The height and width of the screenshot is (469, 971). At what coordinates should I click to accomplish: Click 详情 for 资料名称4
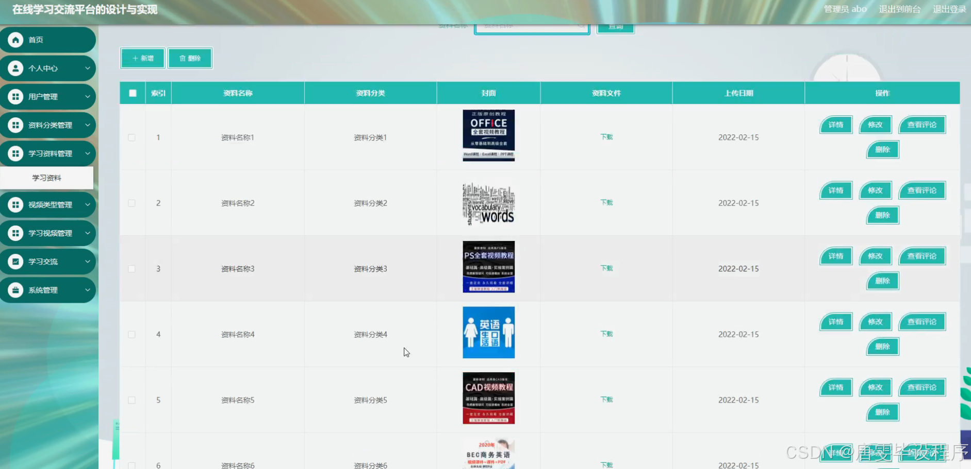tap(836, 322)
